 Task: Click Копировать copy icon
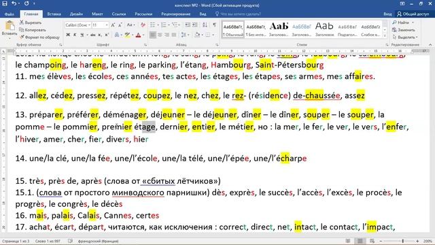(x=22, y=30)
